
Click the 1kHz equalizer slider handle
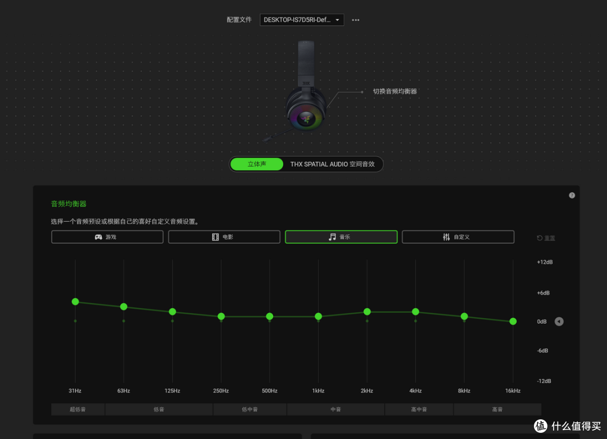[x=318, y=316]
